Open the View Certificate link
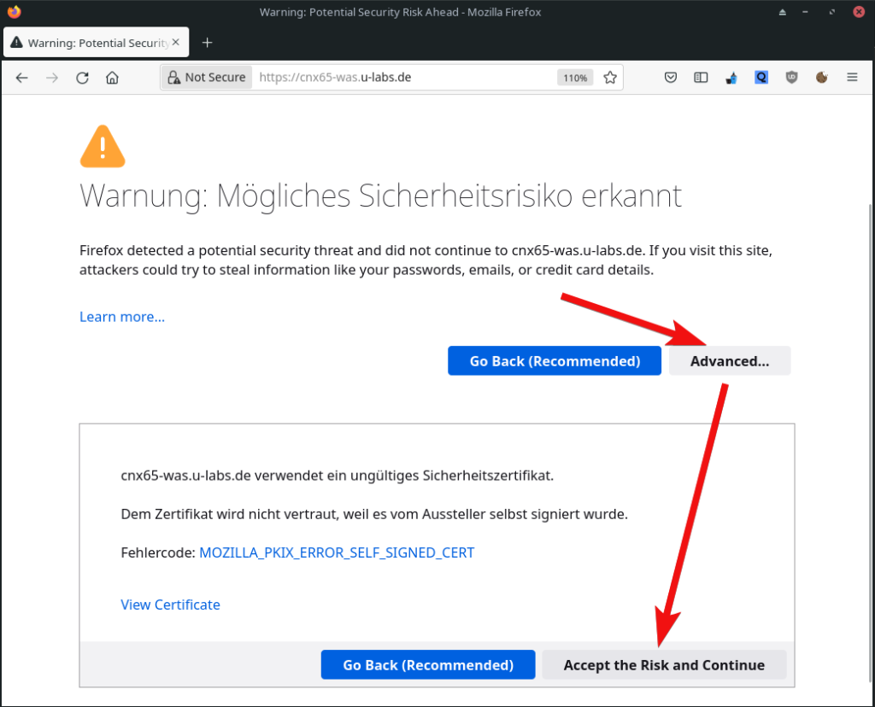 170,605
